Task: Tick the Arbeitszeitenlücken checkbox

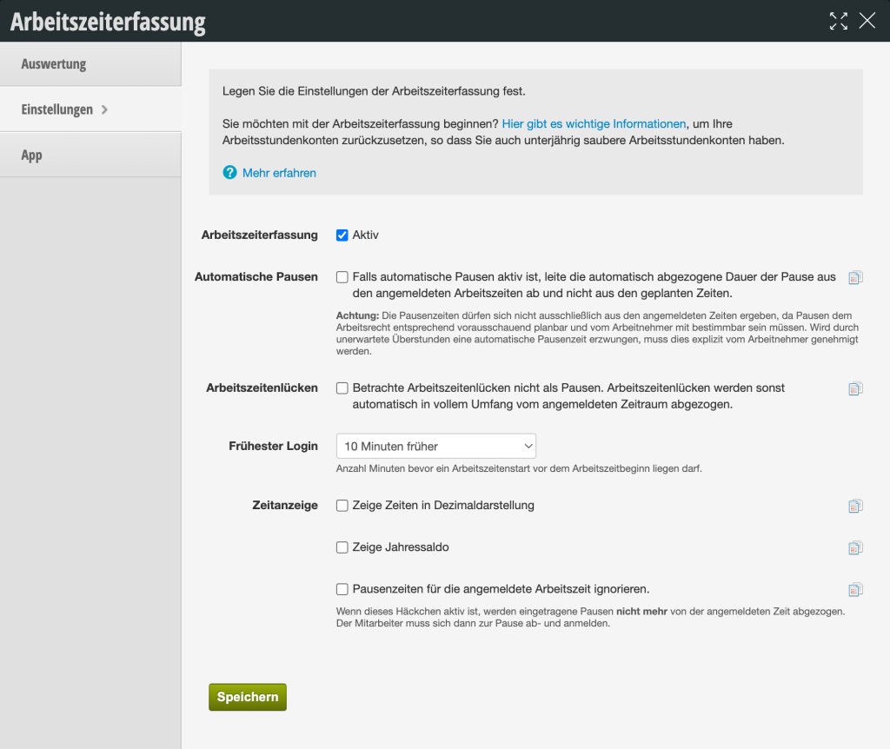Action: [x=342, y=388]
